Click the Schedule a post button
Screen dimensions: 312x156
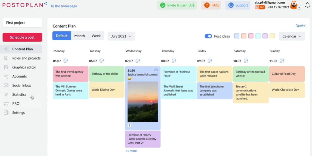pyautogui.click(x=22, y=37)
